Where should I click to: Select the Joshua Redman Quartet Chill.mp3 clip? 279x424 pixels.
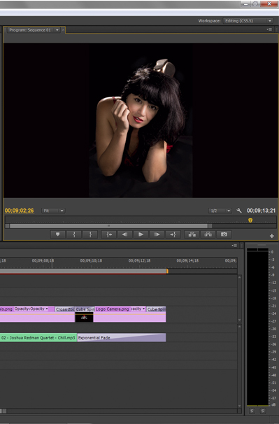38,337
